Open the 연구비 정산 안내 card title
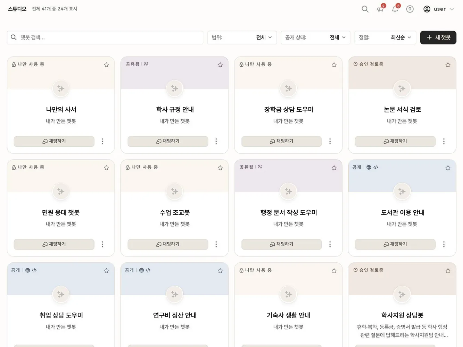This screenshot has width=463, height=347. (175, 315)
